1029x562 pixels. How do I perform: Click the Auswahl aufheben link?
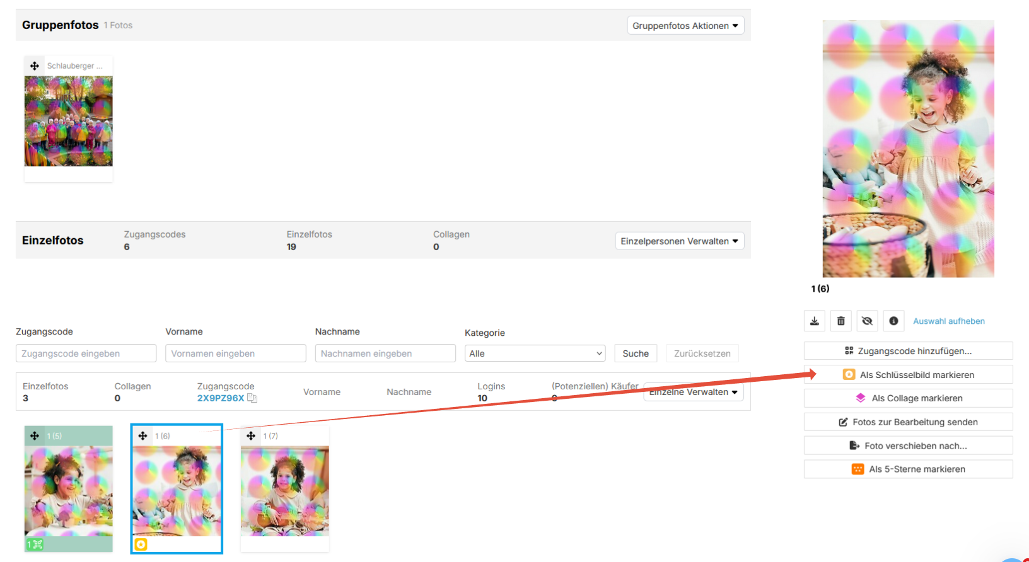949,321
